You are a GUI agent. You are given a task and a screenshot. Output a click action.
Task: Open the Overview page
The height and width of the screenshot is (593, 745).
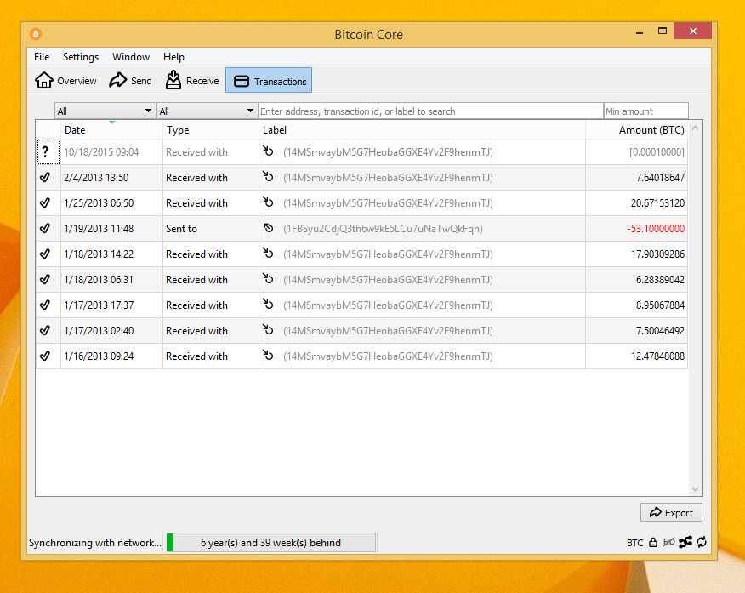65,80
